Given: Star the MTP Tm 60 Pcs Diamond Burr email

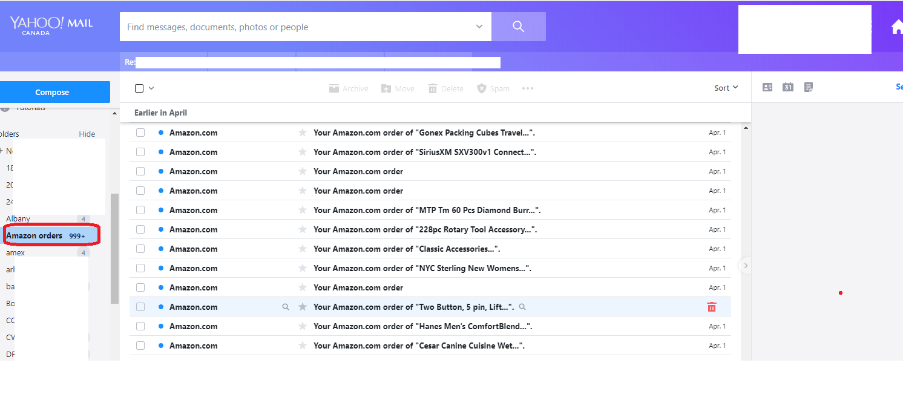Looking at the screenshot, I should point(303,210).
